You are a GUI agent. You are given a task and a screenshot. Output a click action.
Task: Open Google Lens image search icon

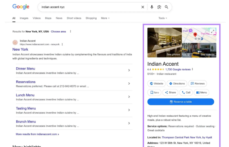pos(159,7)
